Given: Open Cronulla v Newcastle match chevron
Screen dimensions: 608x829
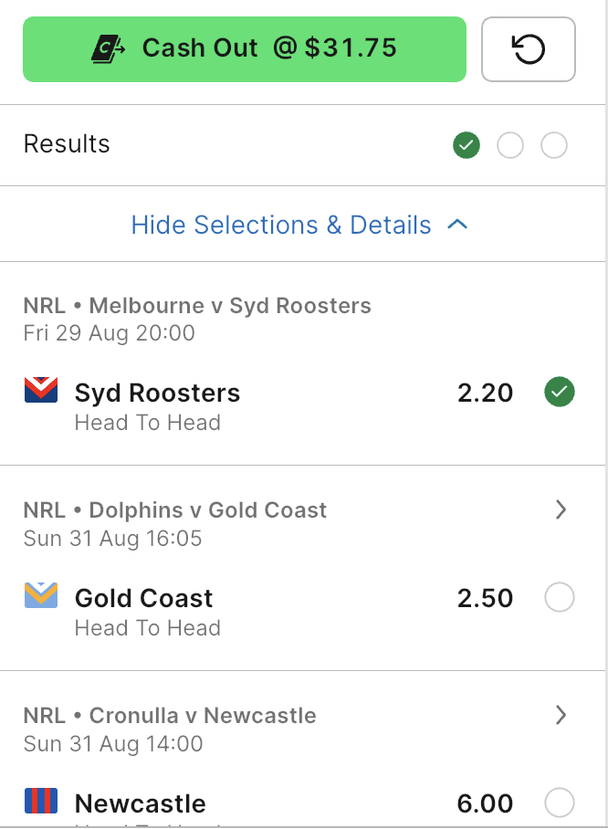Looking at the screenshot, I should coord(561,715).
